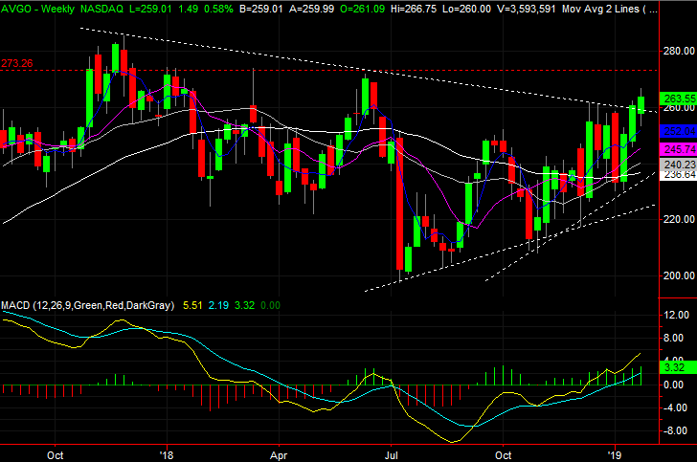The image size is (697, 462).
Task: Click the -8.00 MACD axis label
Action: click(x=675, y=430)
